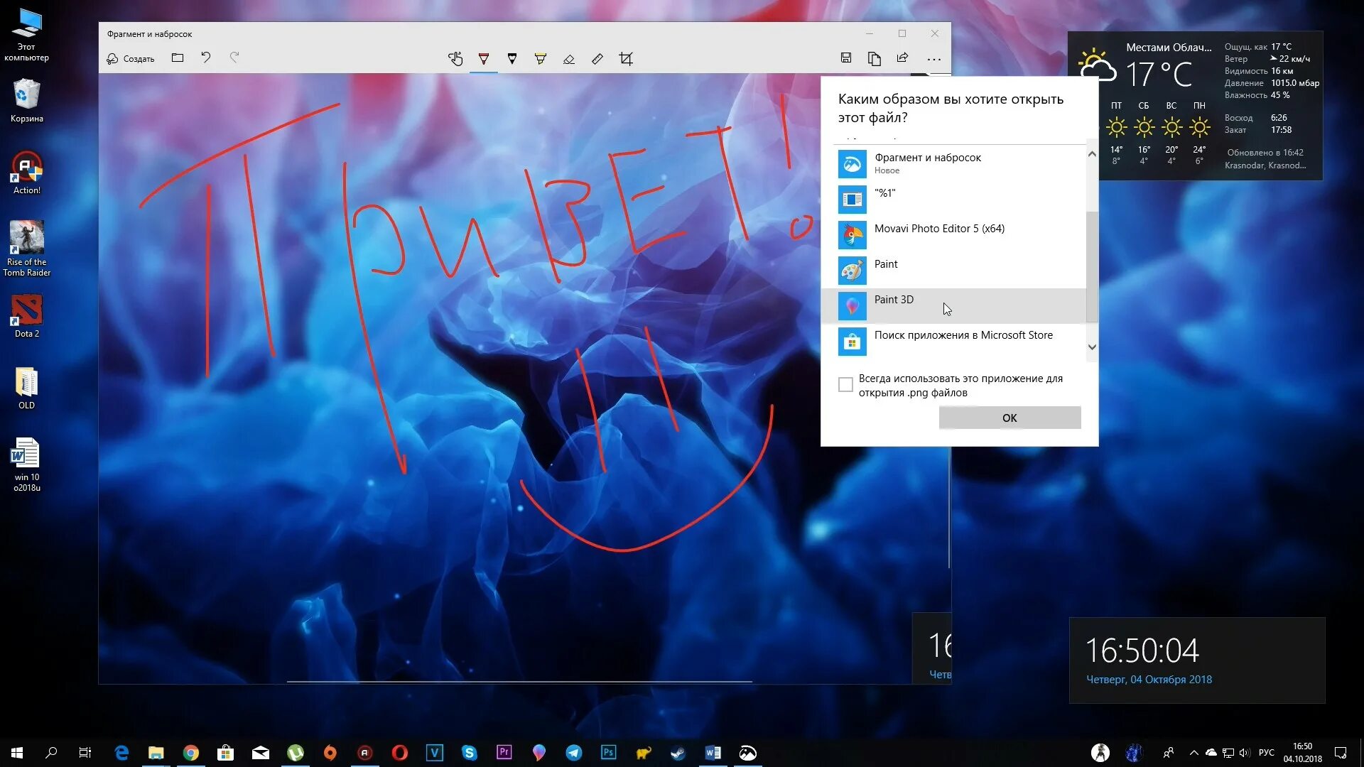The image size is (1364, 767).
Task: Click the app list scrollbar thumb
Action: click(1092, 266)
